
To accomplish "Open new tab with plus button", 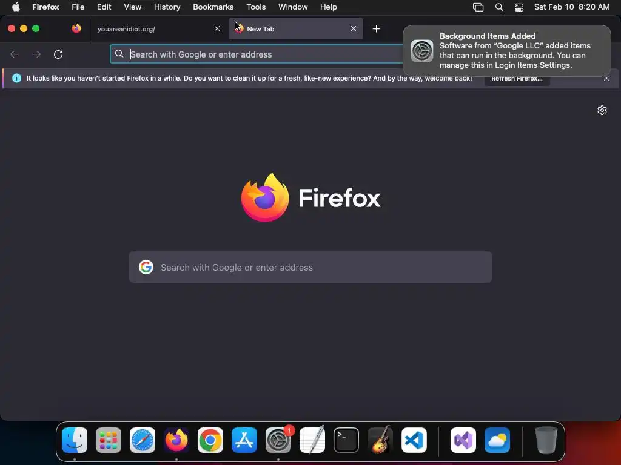I will pyautogui.click(x=376, y=29).
